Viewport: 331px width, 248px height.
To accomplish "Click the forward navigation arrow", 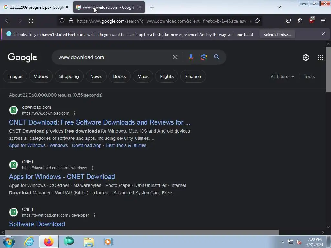I will (x=19, y=21).
